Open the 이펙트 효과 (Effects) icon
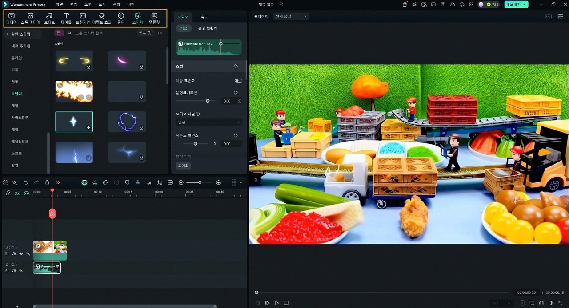 101,18
